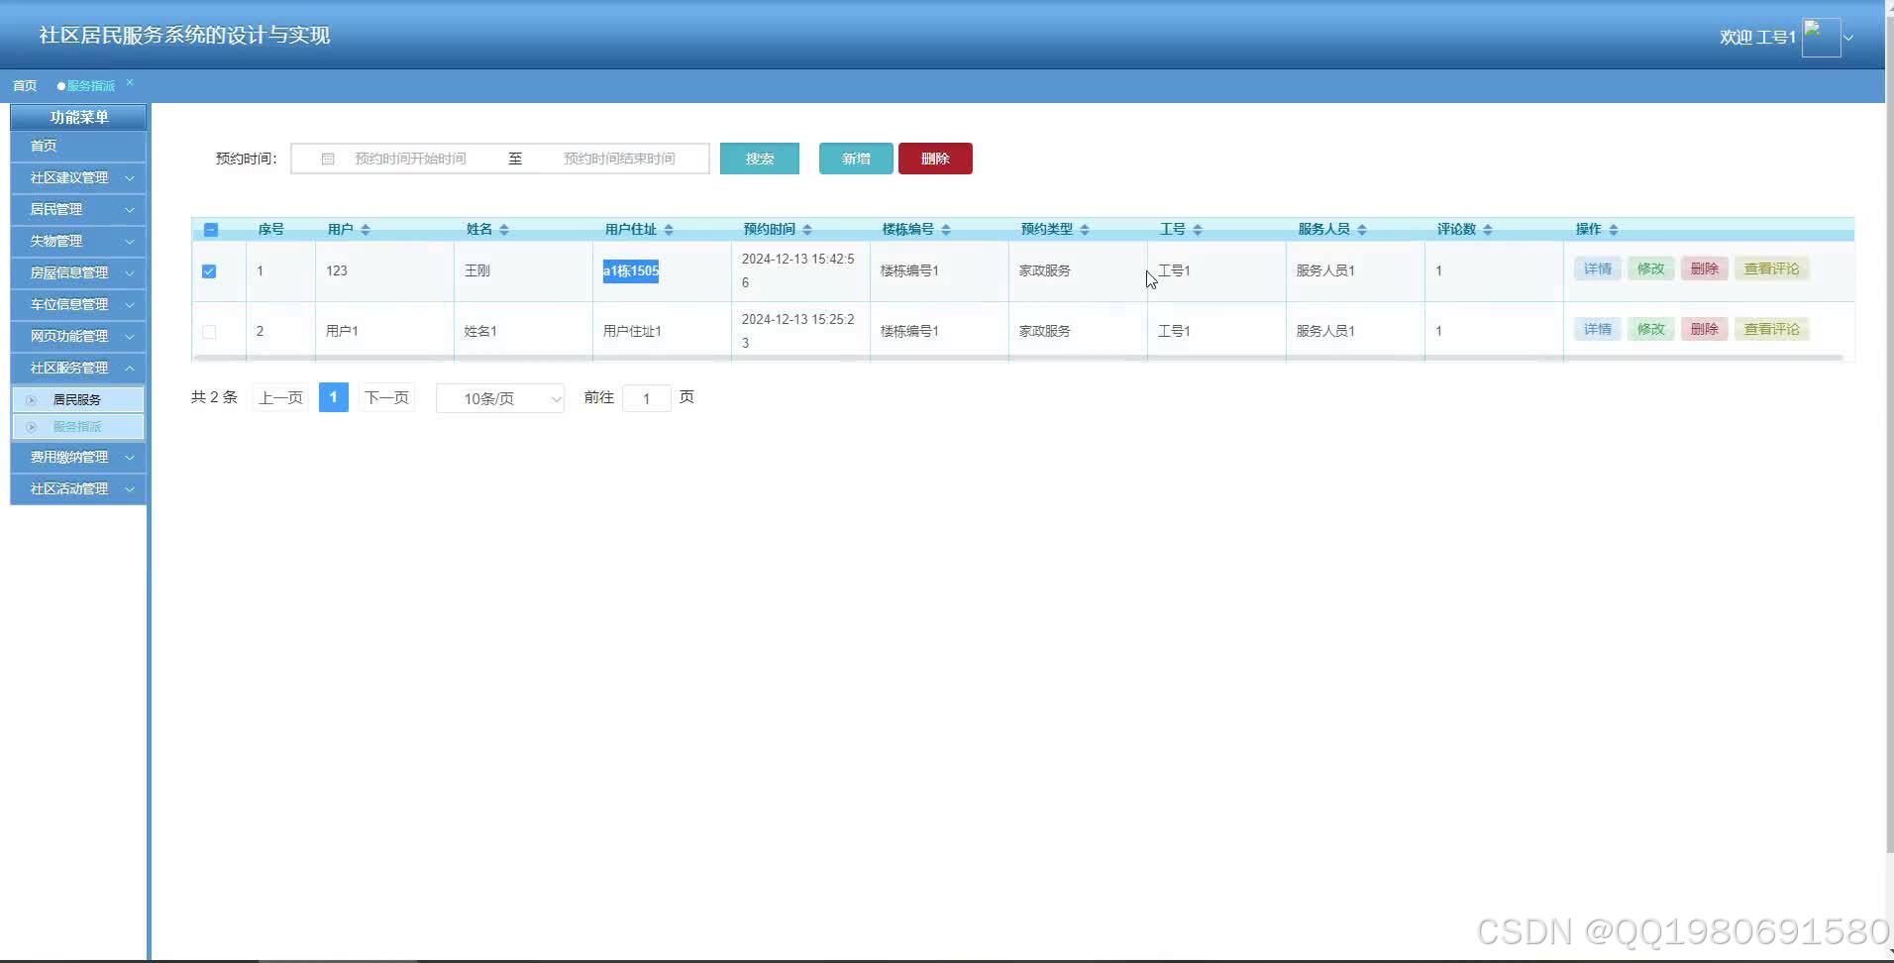Image resolution: width=1894 pixels, height=963 pixels.
Task: Open 居民服务 submenu item
Action: pyautogui.click(x=78, y=400)
